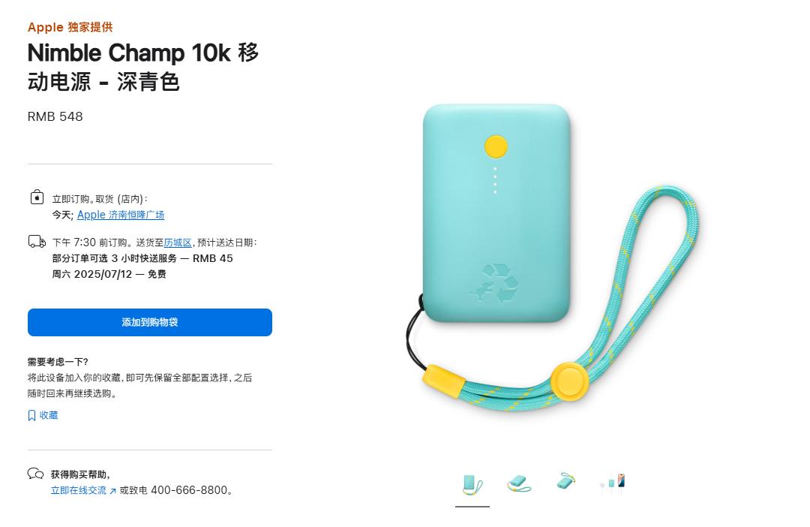Select fourth thumbnail showing power bank with iPhone
Screen dimensions: 810x527
pyautogui.click(x=613, y=483)
